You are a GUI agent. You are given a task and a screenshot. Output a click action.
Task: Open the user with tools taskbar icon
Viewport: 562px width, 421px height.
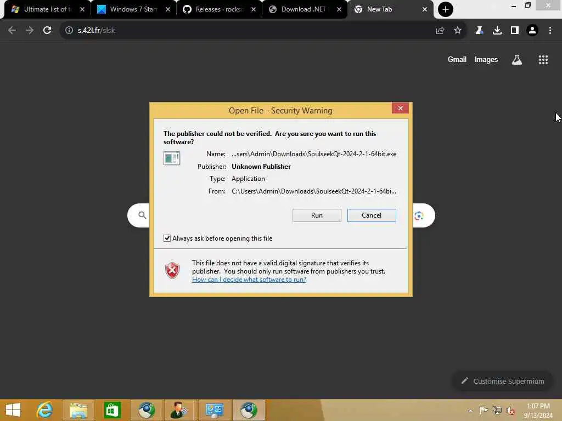pos(179,410)
